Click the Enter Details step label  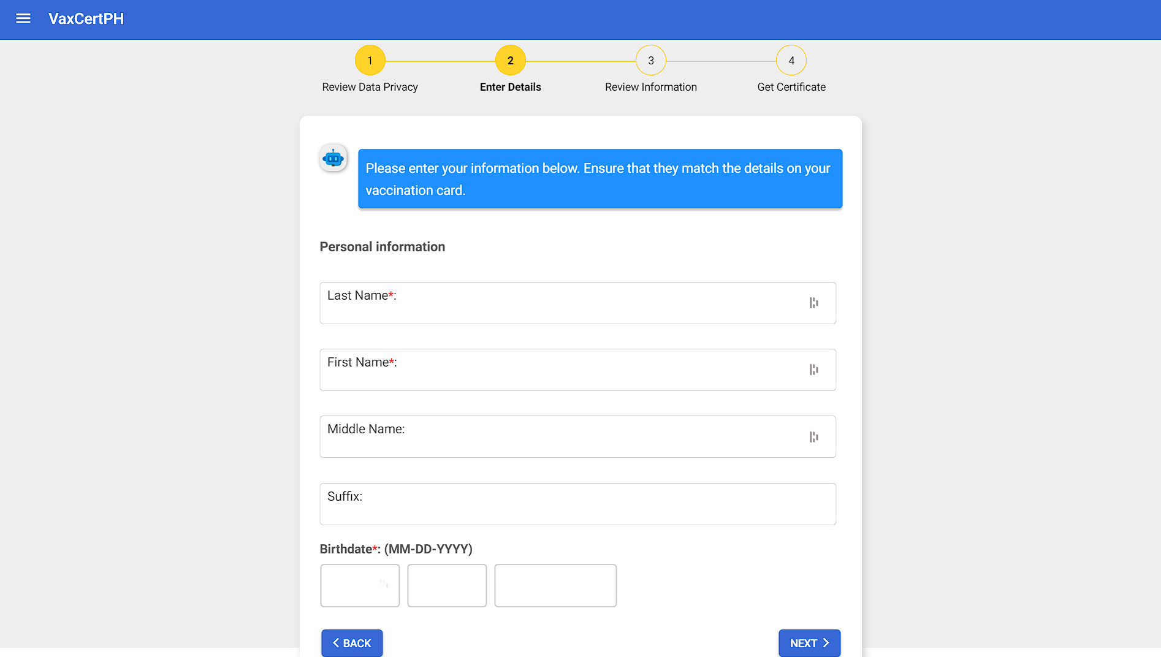pos(510,87)
